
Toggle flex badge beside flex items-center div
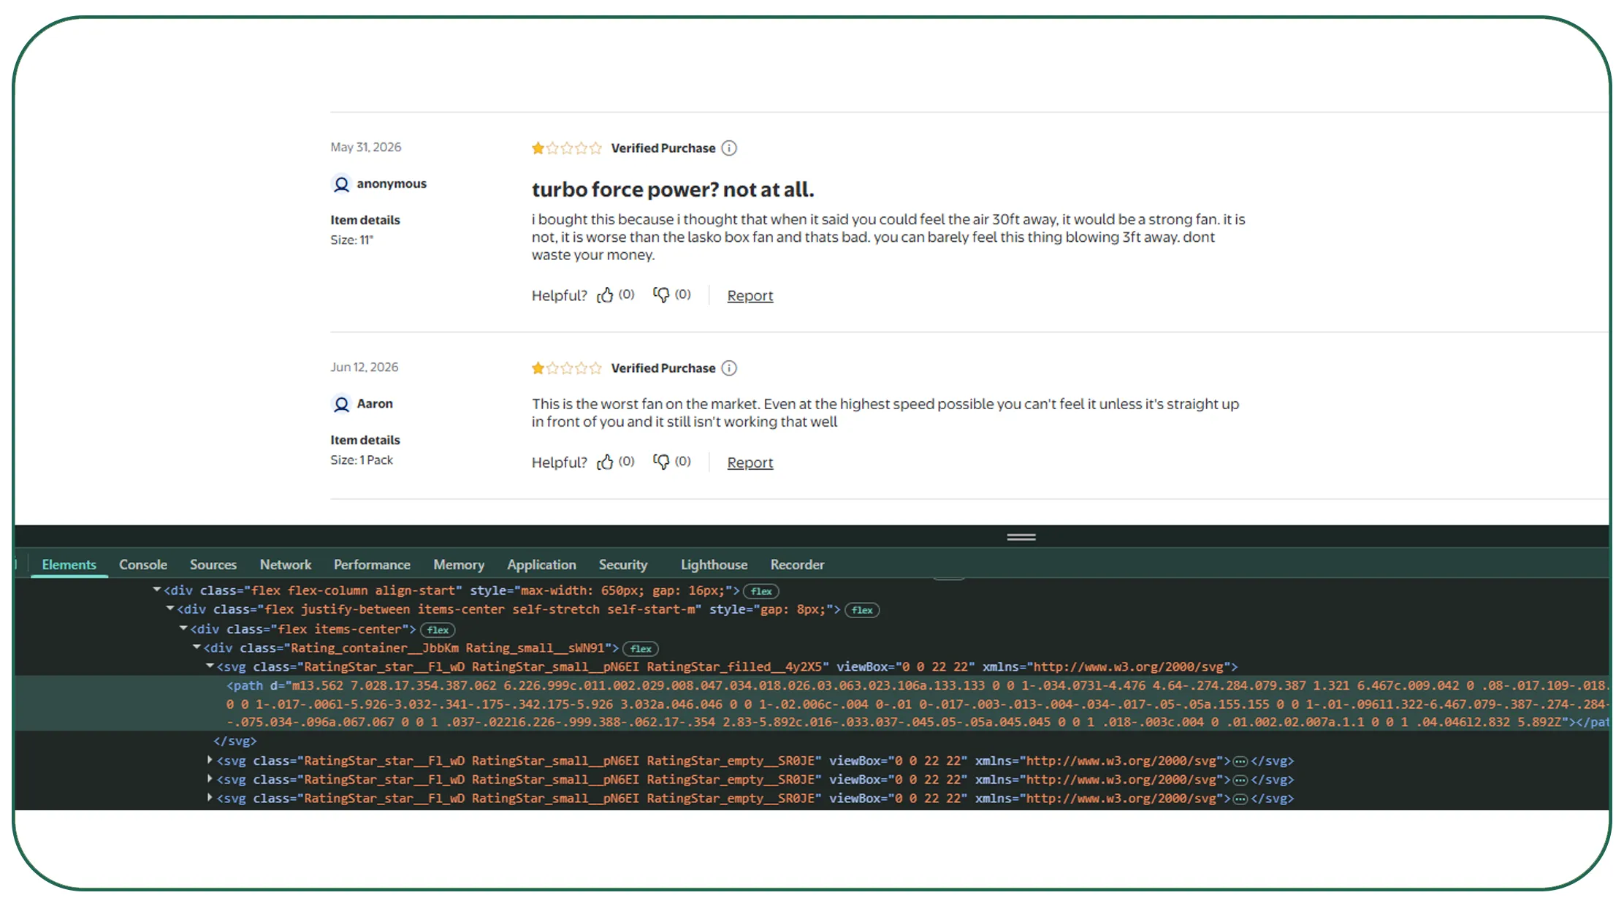(x=438, y=630)
